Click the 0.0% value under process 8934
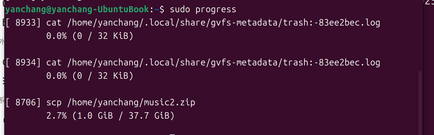 [56, 76]
